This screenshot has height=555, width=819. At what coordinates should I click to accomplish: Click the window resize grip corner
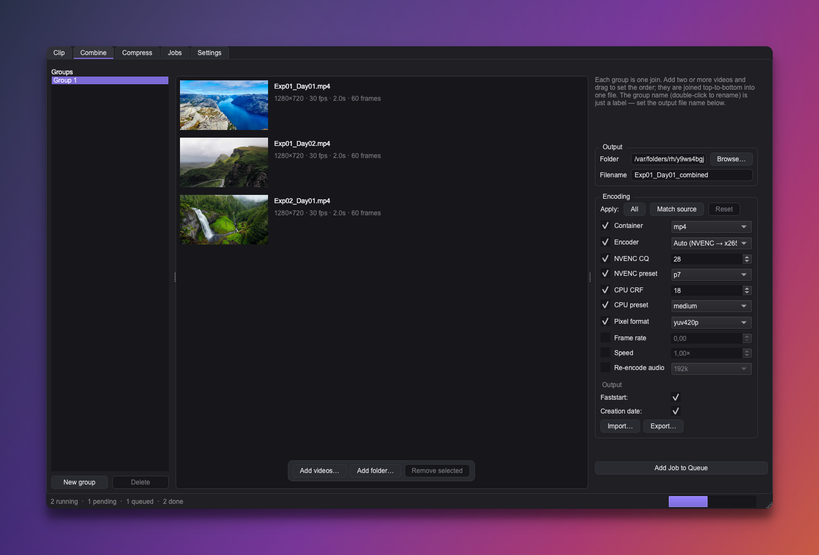pos(769,505)
